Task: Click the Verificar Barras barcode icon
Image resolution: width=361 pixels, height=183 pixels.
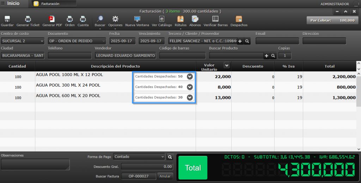Action: [x=215, y=20]
